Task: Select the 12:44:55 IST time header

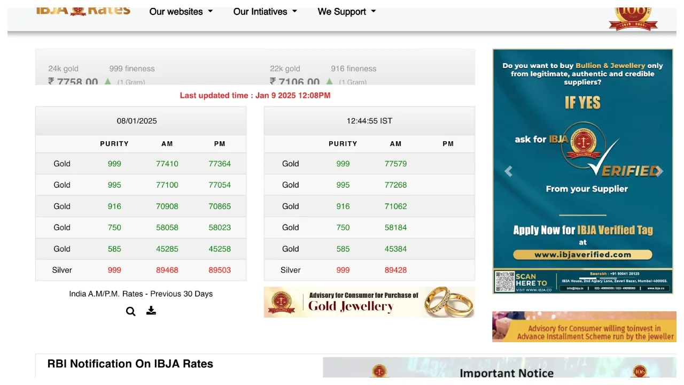Action: point(369,121)
